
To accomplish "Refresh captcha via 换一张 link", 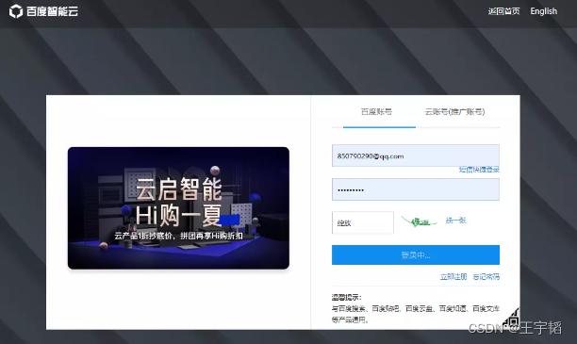I will coord(455,221).
